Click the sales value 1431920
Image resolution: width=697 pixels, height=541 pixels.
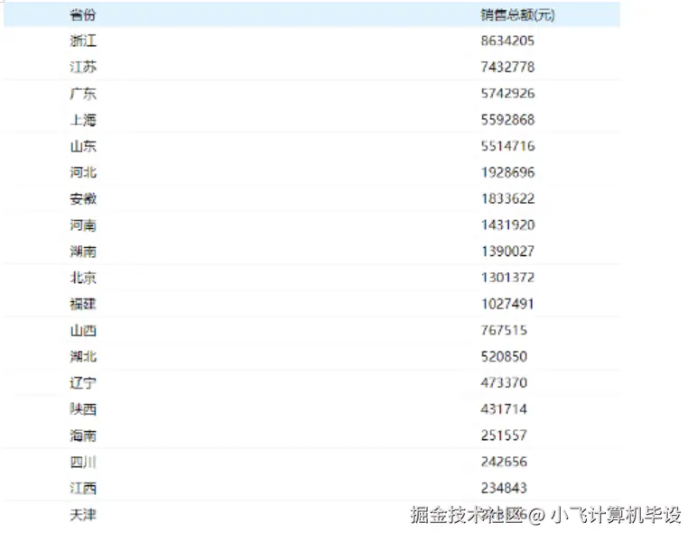pos(507,225)
